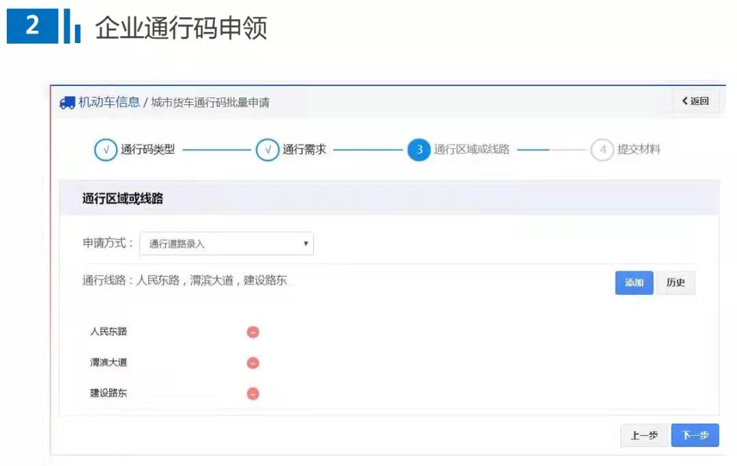Open the 历史 route history button

pos(676,282)
